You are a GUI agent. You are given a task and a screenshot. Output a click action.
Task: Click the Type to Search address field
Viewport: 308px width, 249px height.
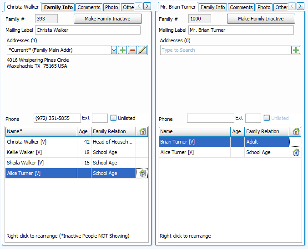point(225,50)
